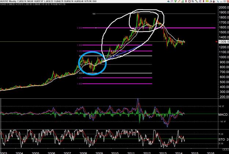The width and height of the screenshot is (229, 154).
Task: Click the second-row quote data line
Action: pyautogui.click(x=33, y=4)
